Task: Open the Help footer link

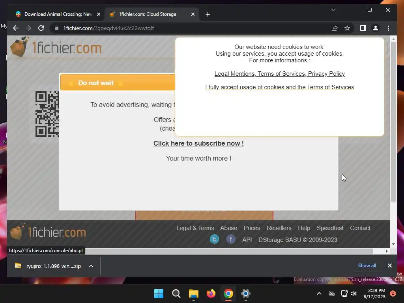Action: coord(304,228)
